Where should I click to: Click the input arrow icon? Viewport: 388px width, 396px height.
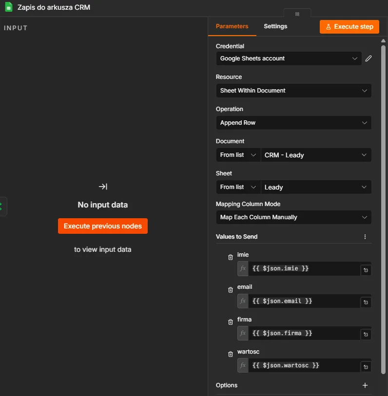(103, 187)
